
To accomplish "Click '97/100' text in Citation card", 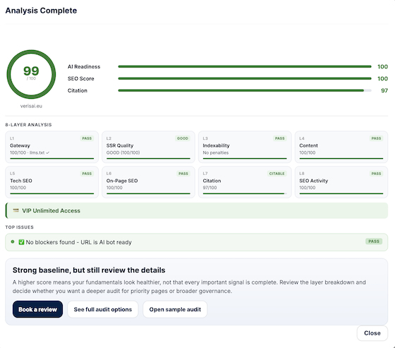I will 210,188.
